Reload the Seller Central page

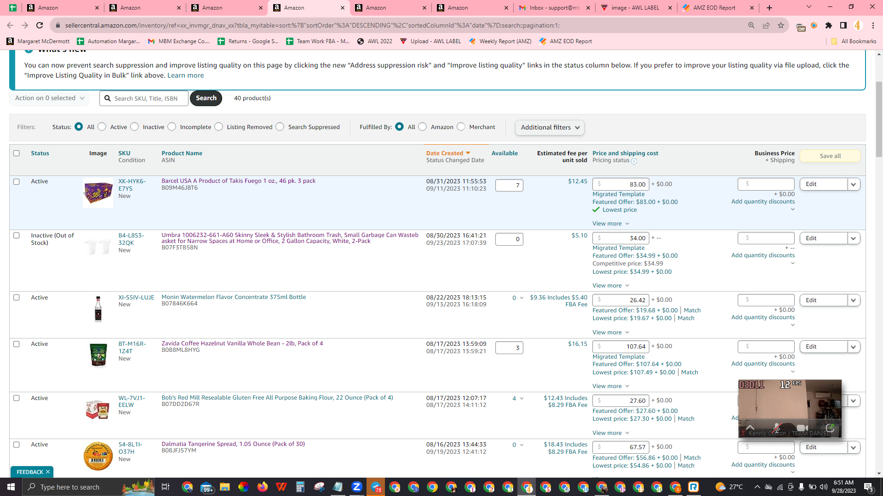click(40, 25)
